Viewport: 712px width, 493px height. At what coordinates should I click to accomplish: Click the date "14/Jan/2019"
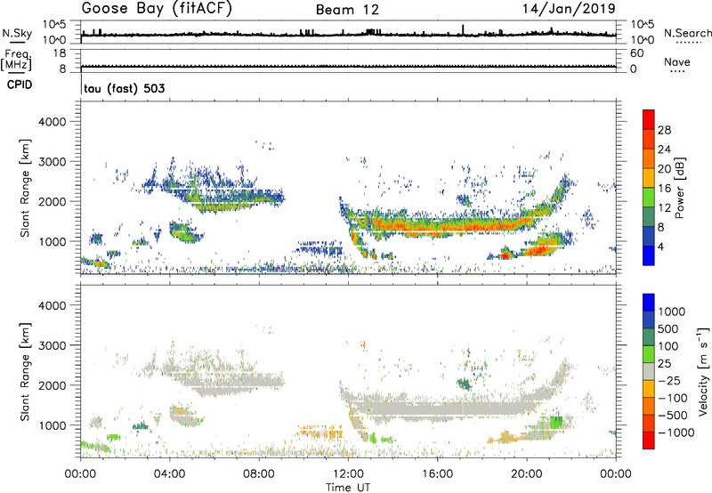569,9
